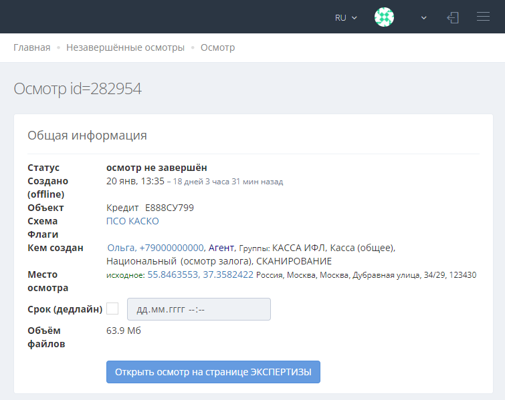Navigate to Незавершённые осмотры breadcrumb
The image size is (505, 400).
(x=125, y=47)
